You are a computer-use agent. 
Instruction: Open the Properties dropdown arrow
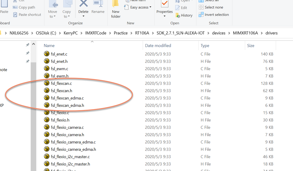tap(165, 16)
